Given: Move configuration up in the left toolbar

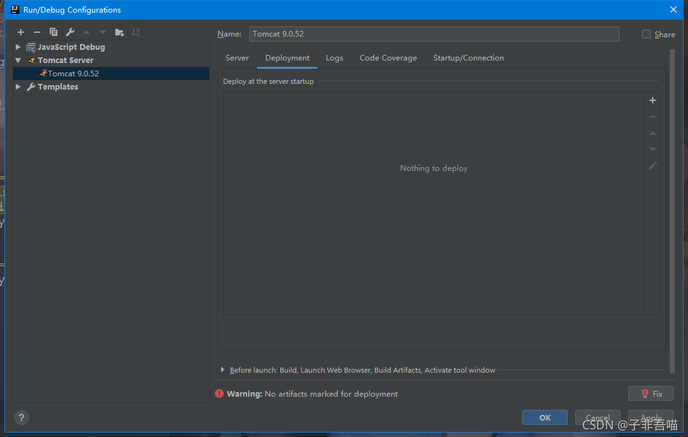Looking at the screenshot, I should pyautogui.click(x=86, y=32).
